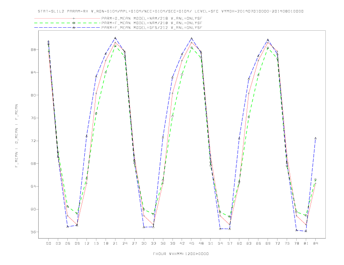Click the y-axis tick label 88
The width and height of the screenshot is (344, 265).
click(x=33, y=50)
